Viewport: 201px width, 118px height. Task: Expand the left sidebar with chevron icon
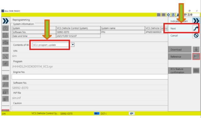6,21
